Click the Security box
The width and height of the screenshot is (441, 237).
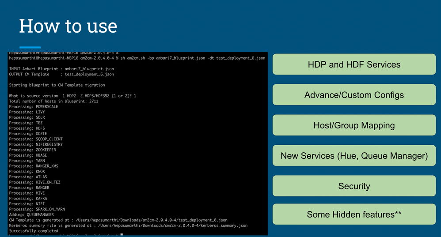(354, 186)
